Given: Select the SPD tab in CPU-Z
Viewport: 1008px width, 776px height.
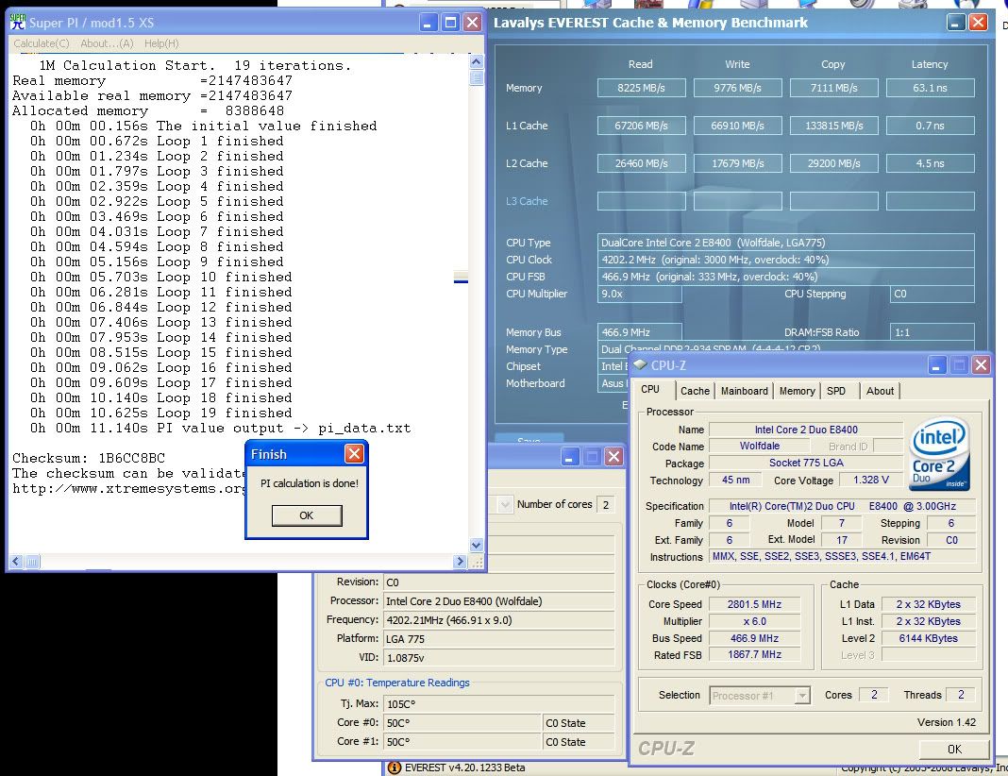Looking at the screenshot, I should 836,391.
